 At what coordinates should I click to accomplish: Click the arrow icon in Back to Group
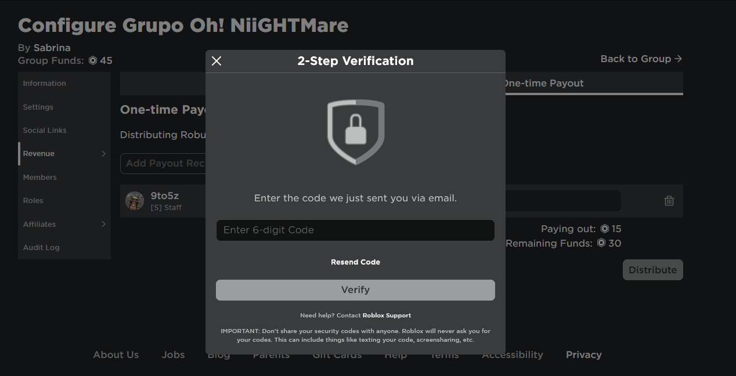pos(679,58)
